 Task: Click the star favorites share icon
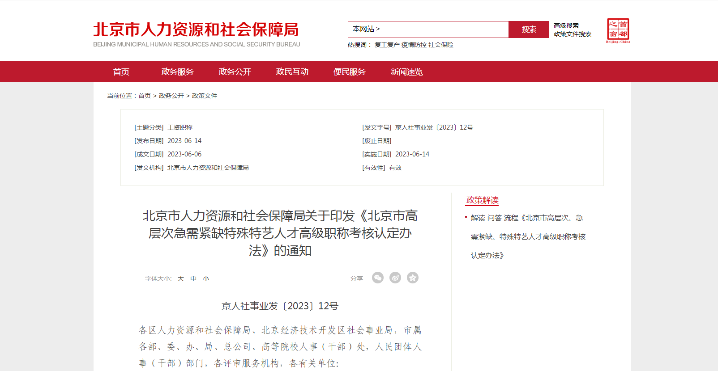[x=412, y=278]
